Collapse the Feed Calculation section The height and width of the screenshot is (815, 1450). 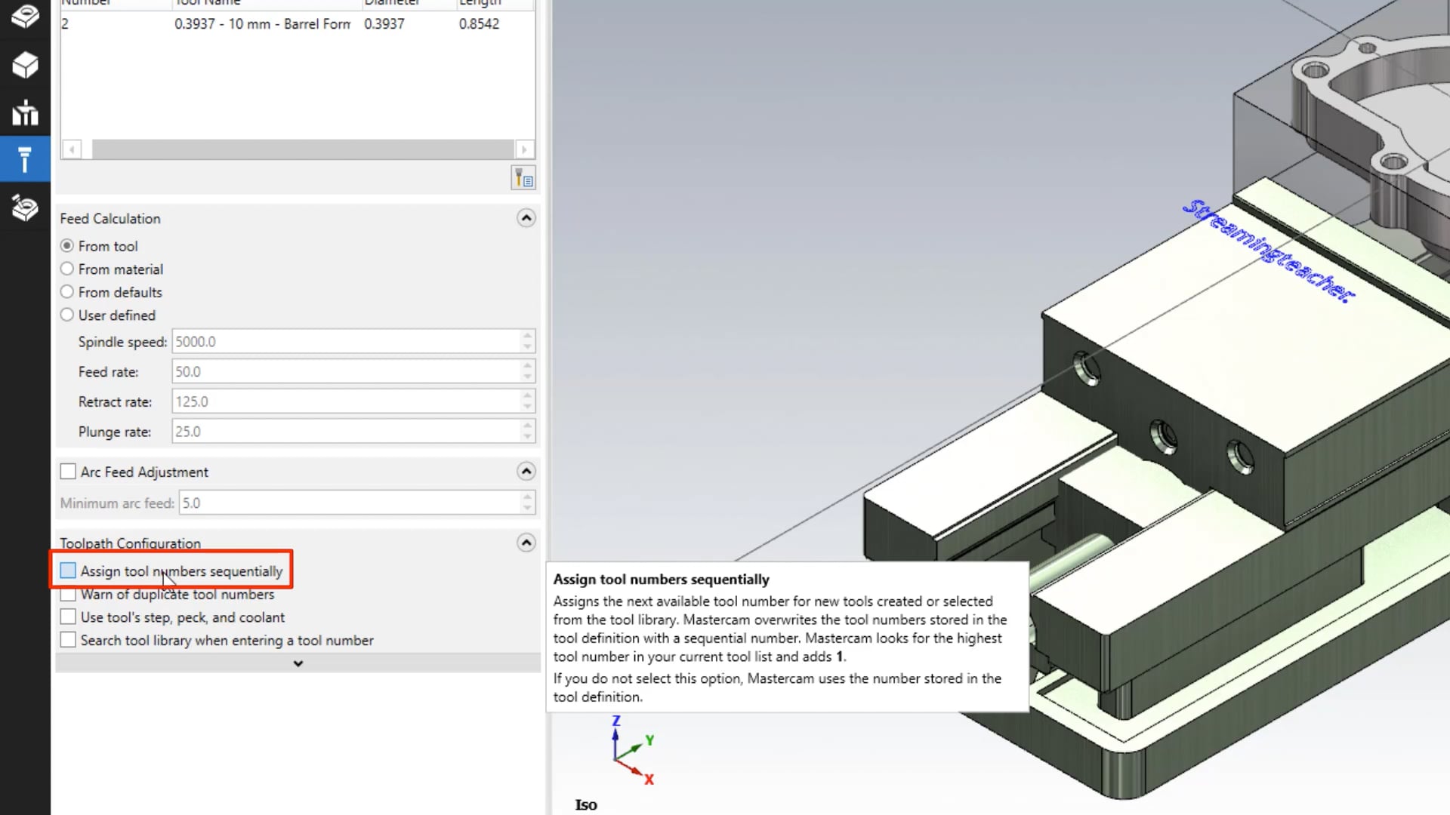tap(526, 218)
